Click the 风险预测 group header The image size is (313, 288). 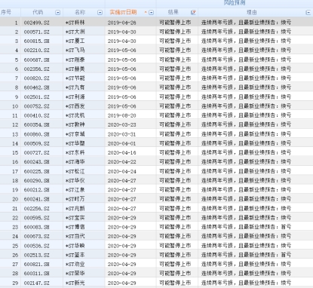235,3
